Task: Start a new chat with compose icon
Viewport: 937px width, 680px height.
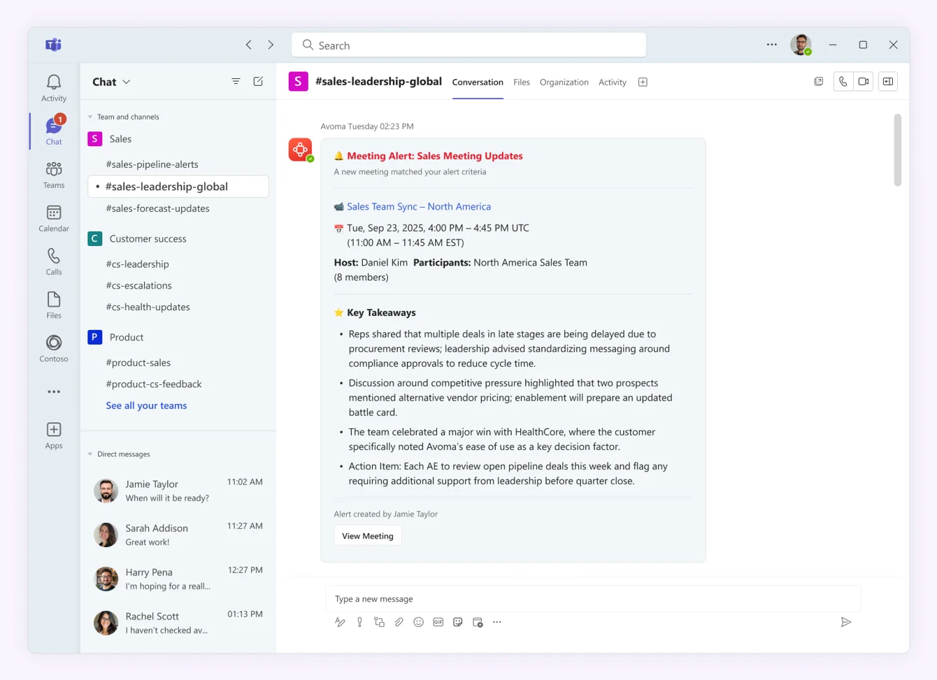Action: point(258,81)
